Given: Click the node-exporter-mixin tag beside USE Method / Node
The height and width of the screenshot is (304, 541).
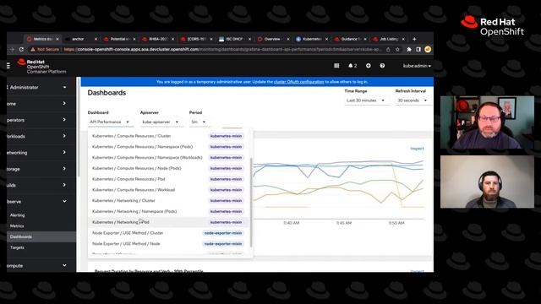Looking at the screenshot, I should (223, 244).
